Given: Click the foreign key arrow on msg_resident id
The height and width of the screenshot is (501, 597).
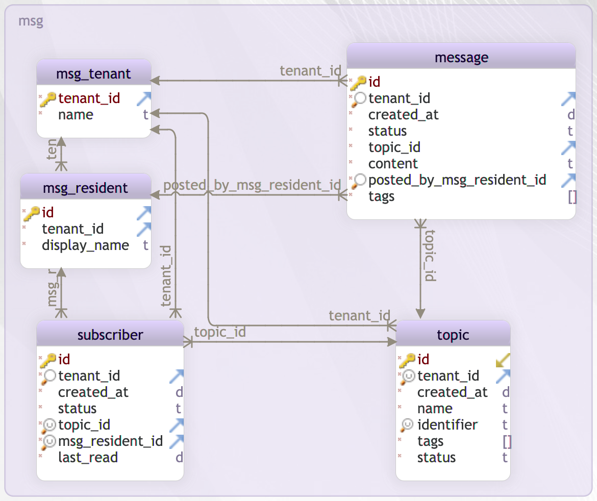Looking at the screenshot, I should pos(144,213).
